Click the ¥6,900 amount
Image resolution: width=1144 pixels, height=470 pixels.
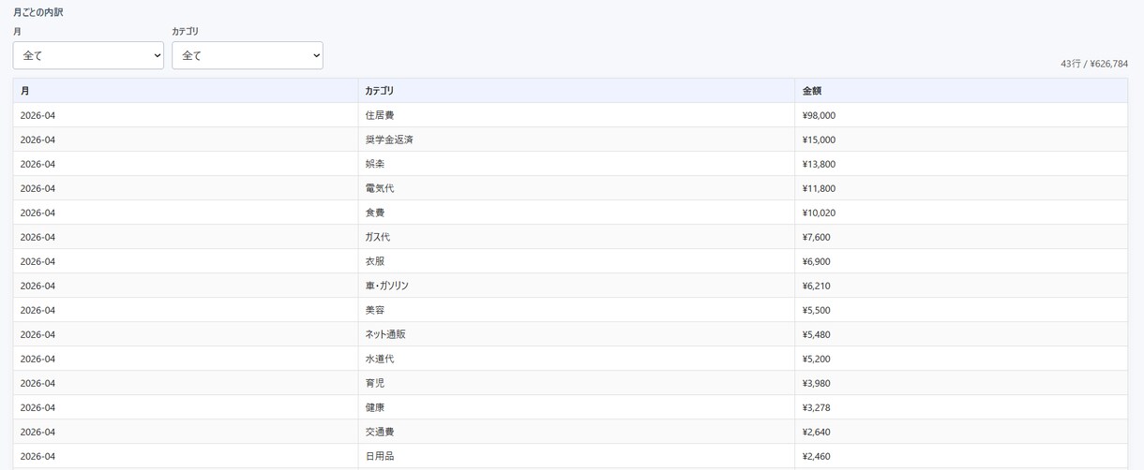click(816, 261)
